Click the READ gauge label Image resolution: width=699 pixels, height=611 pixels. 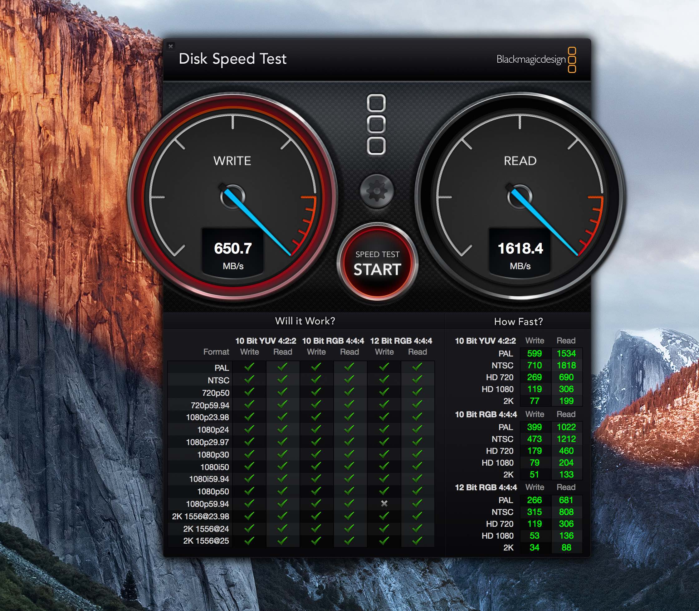(520, 161)
